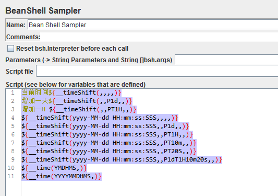Click the Name input field

(x=153, y=25)
